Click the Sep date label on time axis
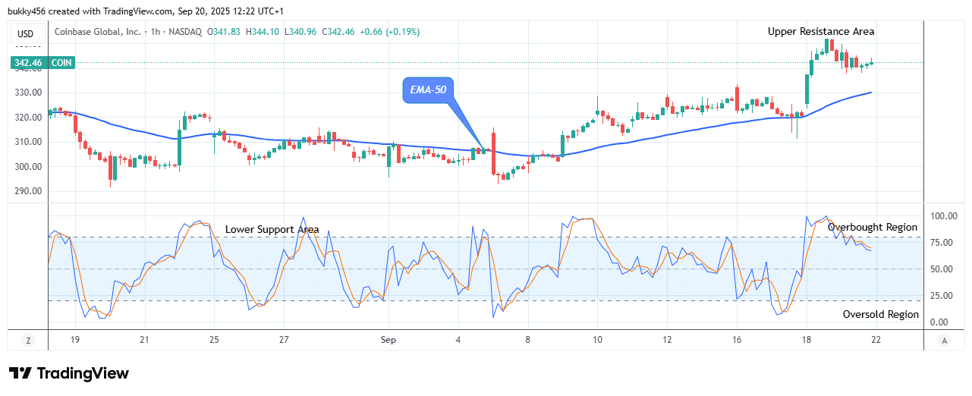 [x=388, y=341]
